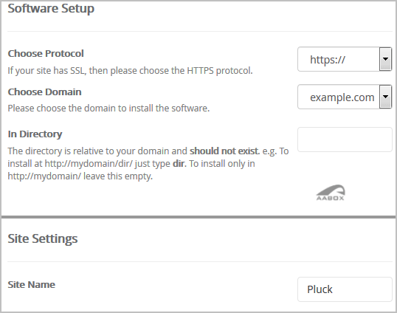Screen dimensions: 397x313
Task: Click the 'leave this empty' line of text
Action: tap(118, 176)
